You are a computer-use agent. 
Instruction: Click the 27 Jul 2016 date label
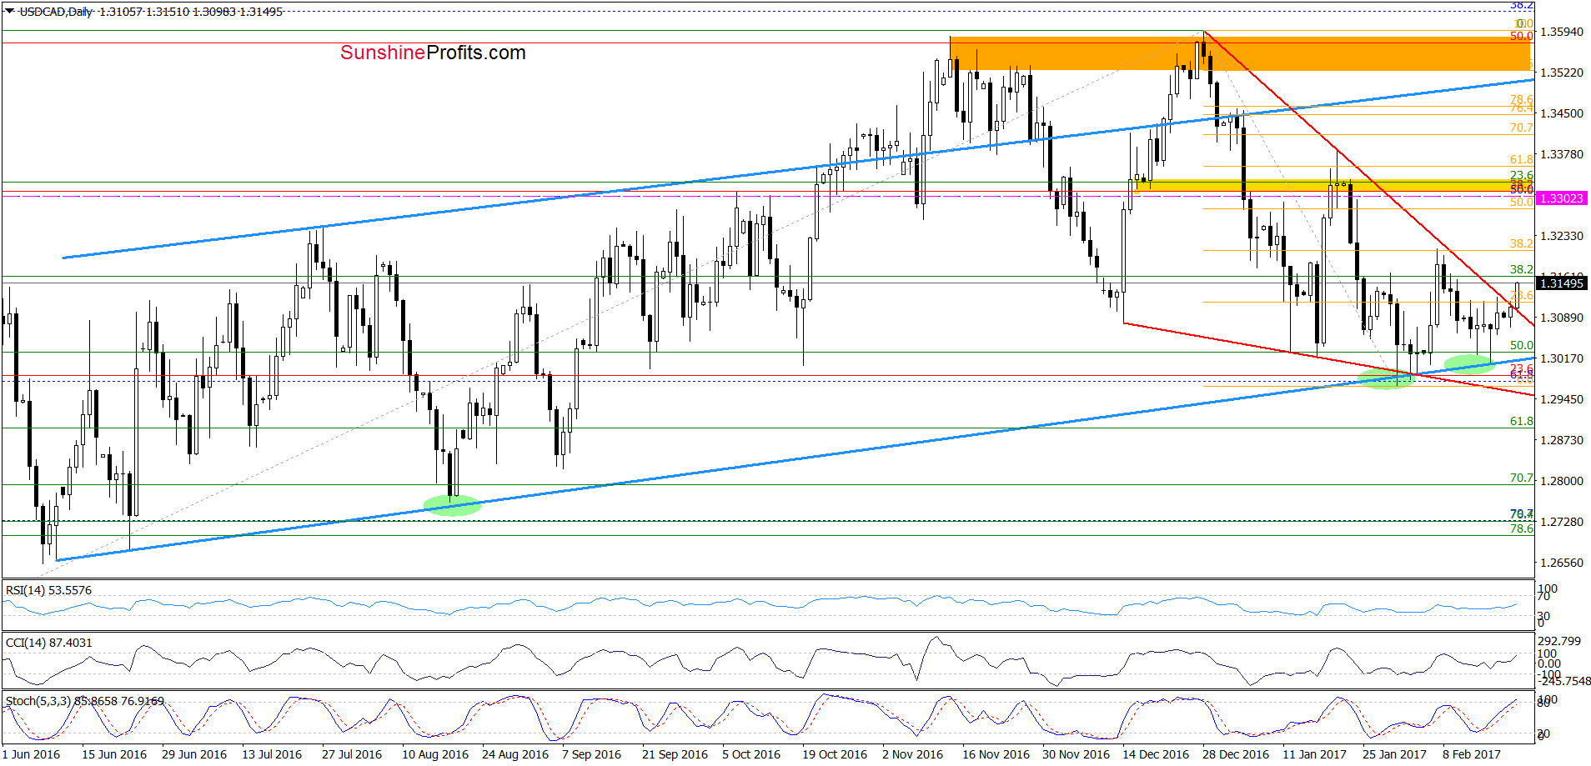tap(352, 754)
